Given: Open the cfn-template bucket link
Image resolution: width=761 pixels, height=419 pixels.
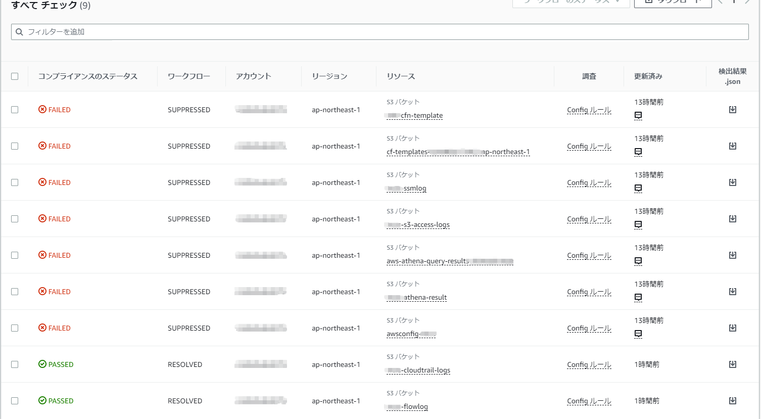Looking at the screenshot, I should coord(414,116).
